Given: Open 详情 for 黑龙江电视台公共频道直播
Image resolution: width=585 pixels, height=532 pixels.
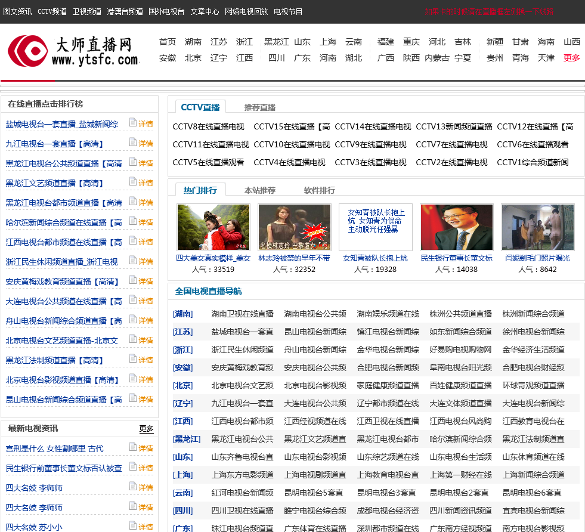Looking at the screenshot, I should (146, 163).
